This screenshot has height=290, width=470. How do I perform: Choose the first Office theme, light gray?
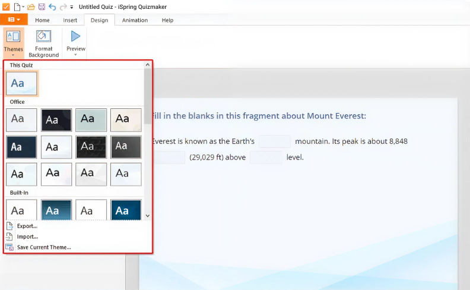click(x=21, y=120)
